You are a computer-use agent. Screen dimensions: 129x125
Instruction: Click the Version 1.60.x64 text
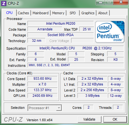click(x=40, y=120)
